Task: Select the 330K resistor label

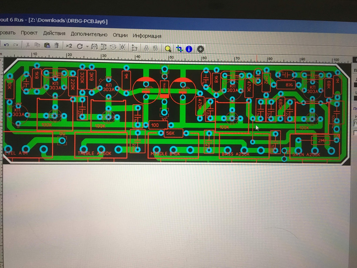Action: point(82,78)
